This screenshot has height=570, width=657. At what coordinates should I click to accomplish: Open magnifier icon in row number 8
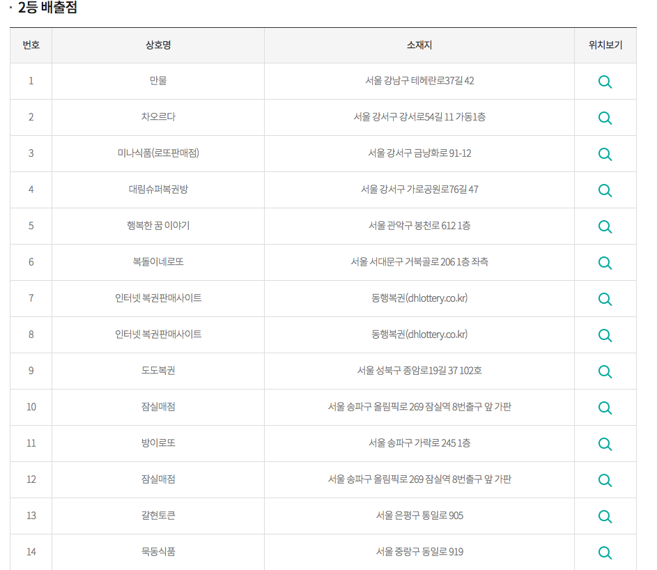pos(605,335)
